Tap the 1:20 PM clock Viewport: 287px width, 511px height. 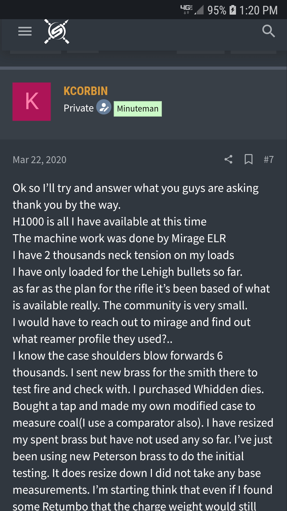[258, 10]
